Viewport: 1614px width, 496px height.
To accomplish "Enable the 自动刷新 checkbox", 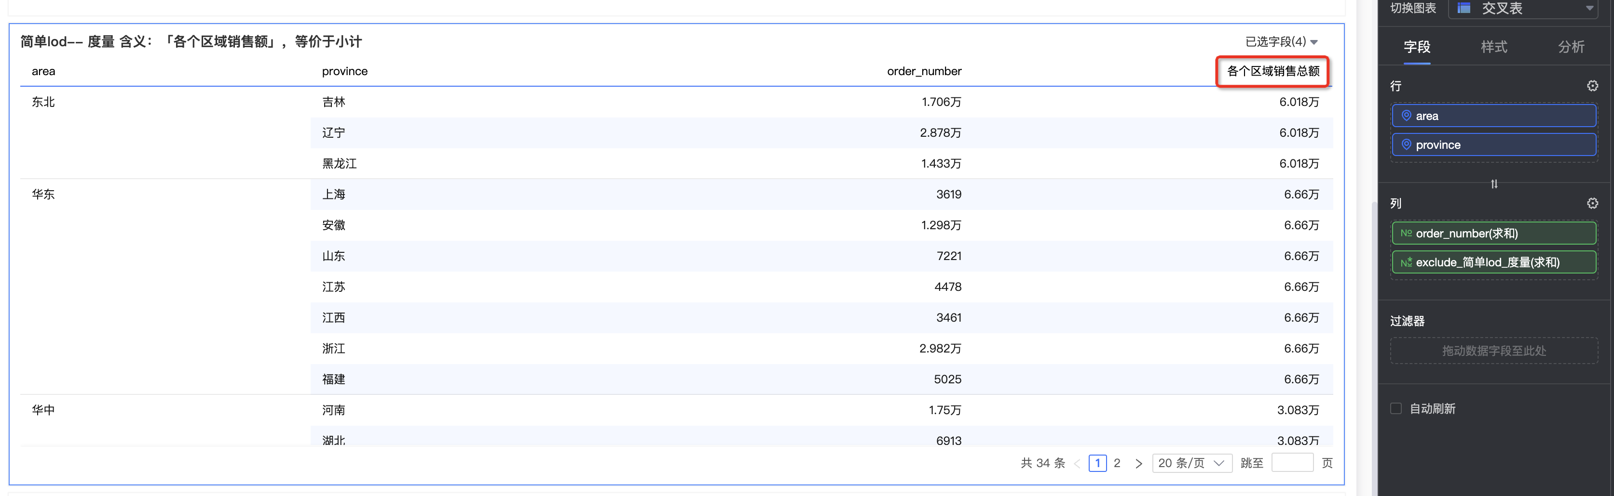I will (x=1396, y=408).
